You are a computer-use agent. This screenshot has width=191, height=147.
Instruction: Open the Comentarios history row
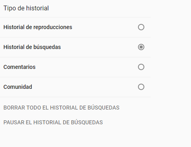[x=75, y=67]
